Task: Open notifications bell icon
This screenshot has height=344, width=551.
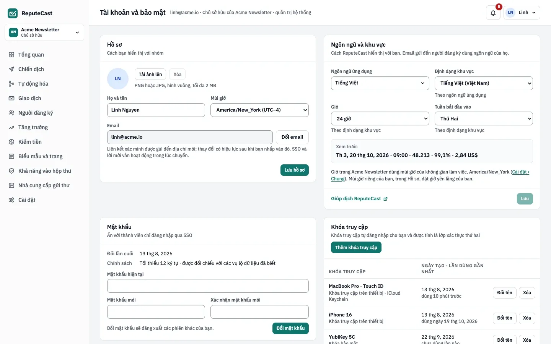Action: pos(493,13)
